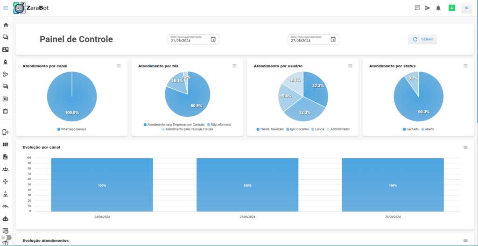478x246 pixels.
Task: Open the notifications bell
Action: click(438, 8)
